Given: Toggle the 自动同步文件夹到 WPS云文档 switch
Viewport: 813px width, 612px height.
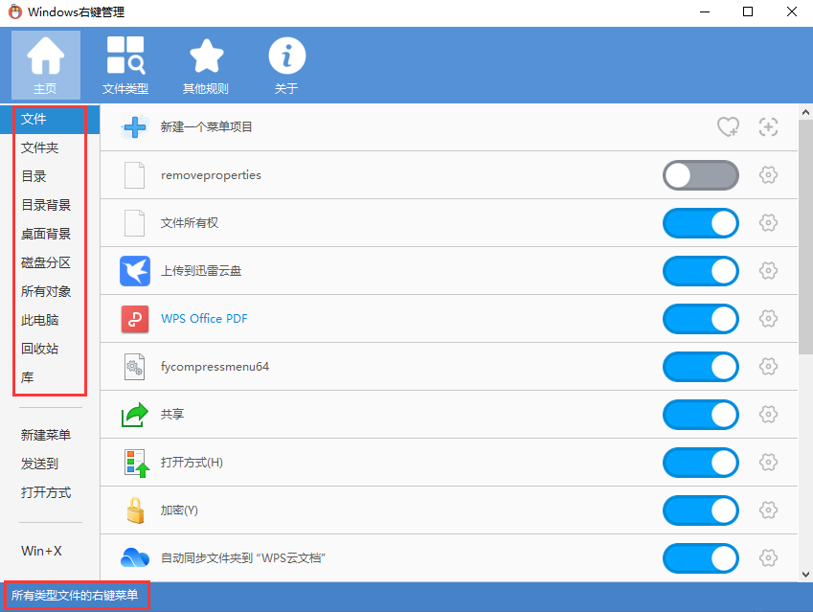Looking at the screenshot, I should click(x=701, y=558).
